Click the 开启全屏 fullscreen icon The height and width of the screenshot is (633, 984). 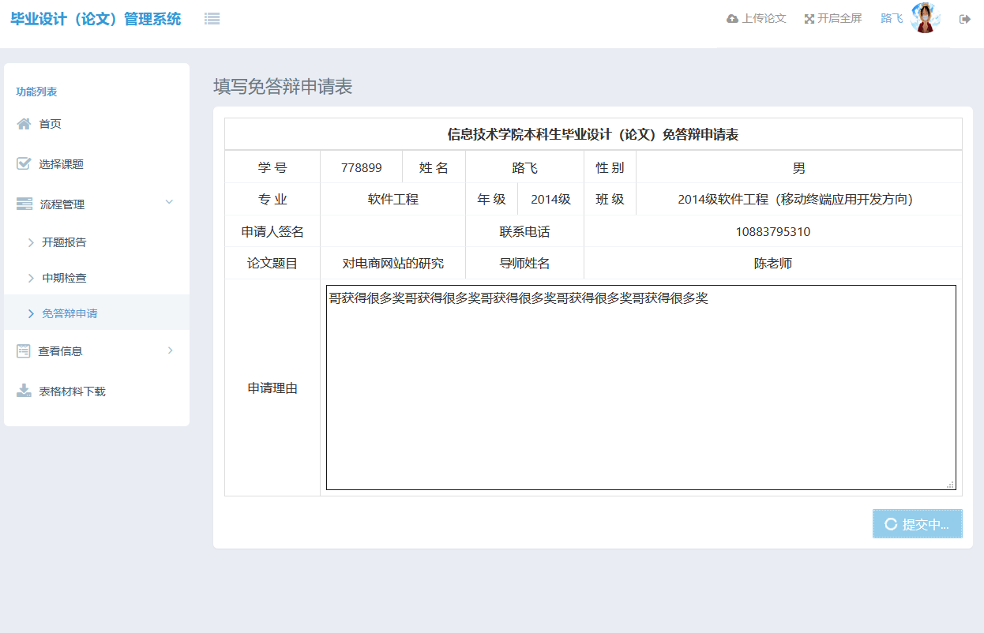click(x=808, y=18)
